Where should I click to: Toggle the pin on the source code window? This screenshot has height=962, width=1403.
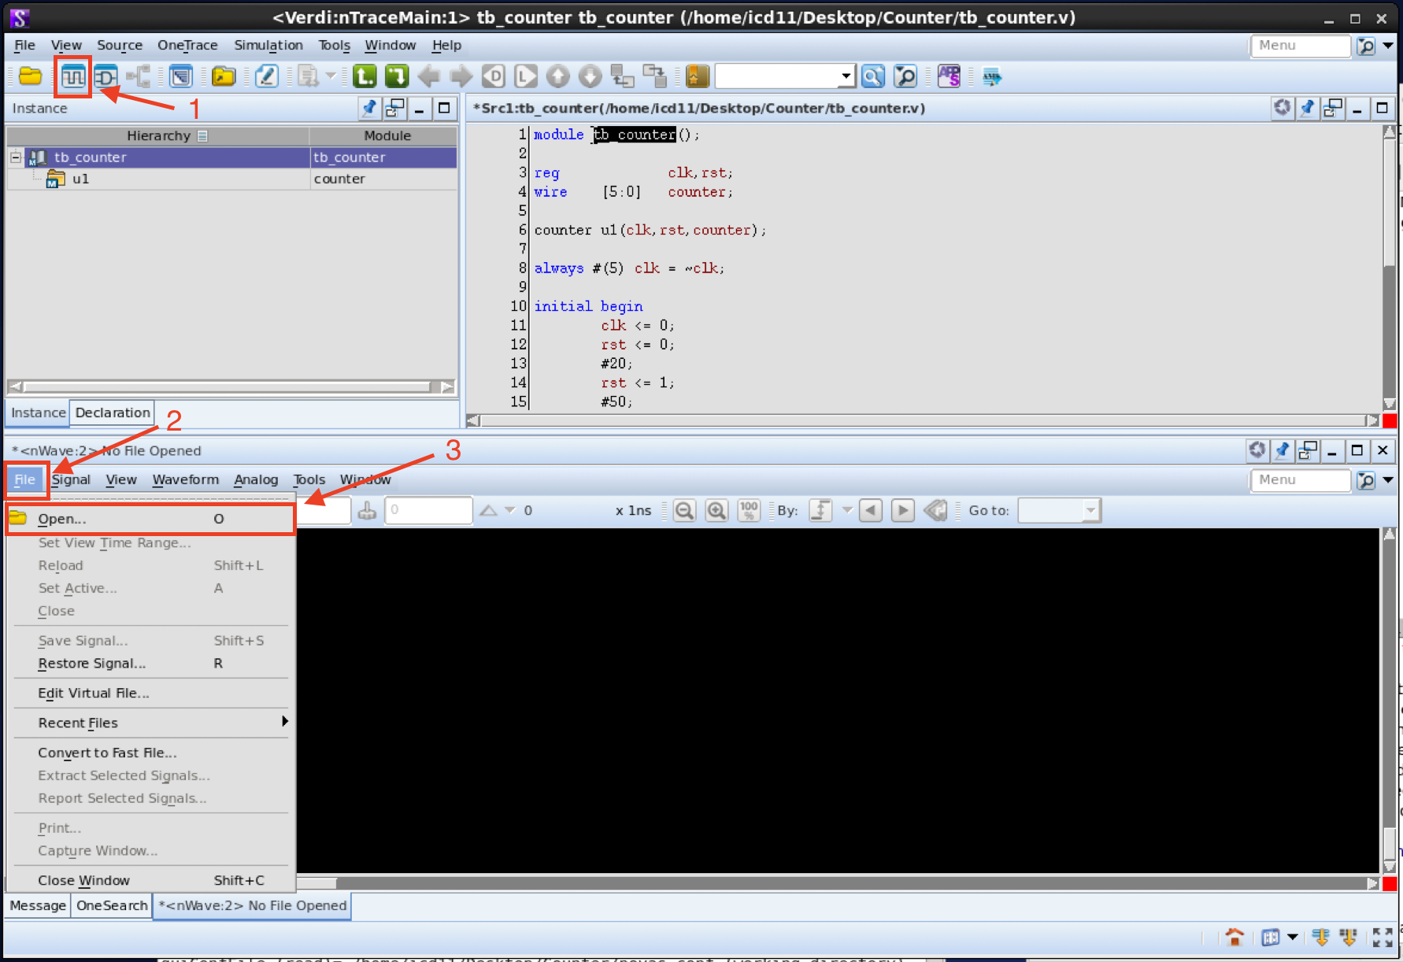click(x=1307, y=108)
